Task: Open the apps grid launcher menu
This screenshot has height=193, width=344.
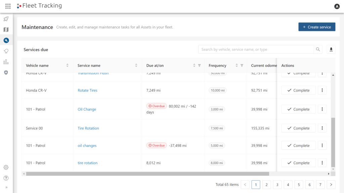Action: click(8, 6)
